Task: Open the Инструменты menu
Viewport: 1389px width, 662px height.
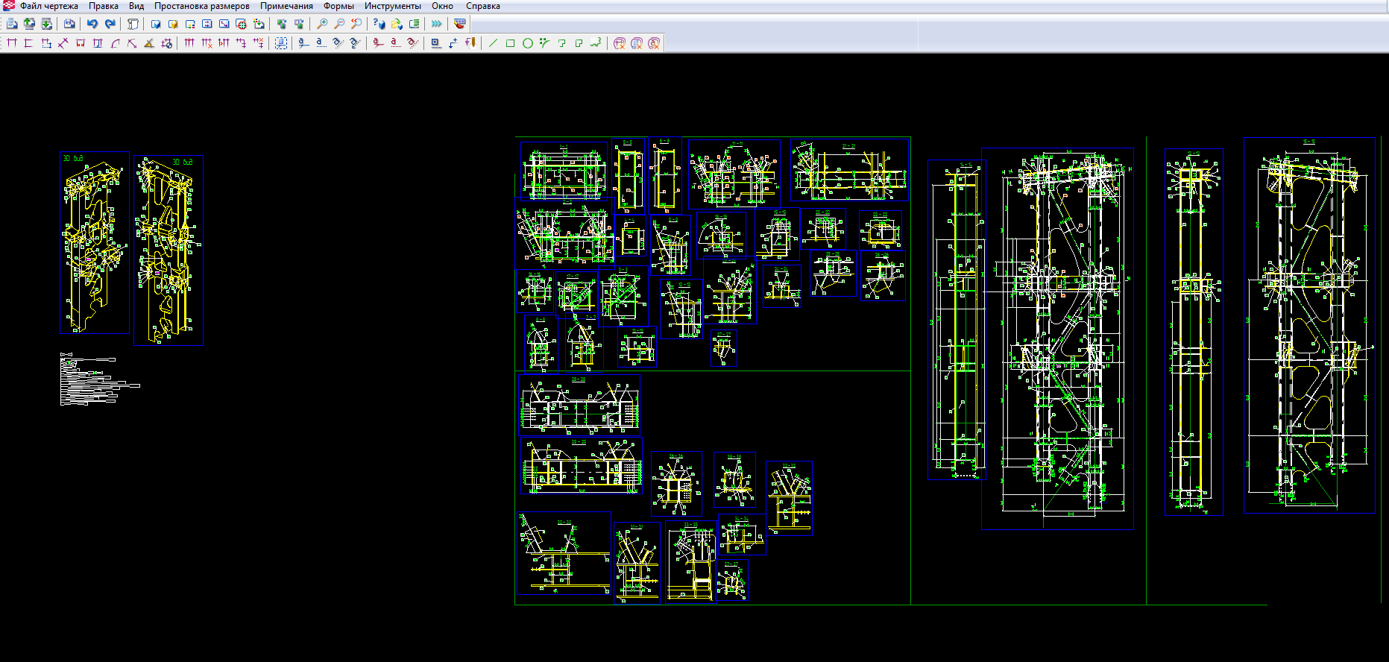Action: [x=392, y=6]
